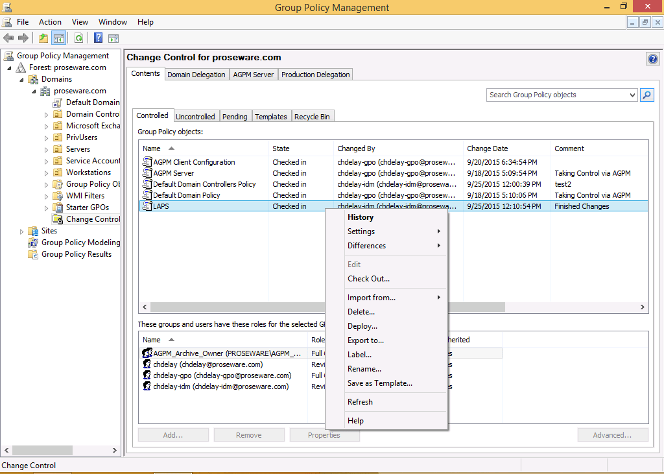664x474 pixels.
Task: Click the GPO list horizontal scrollbar right arrow
Action: [x=643, y=307]
